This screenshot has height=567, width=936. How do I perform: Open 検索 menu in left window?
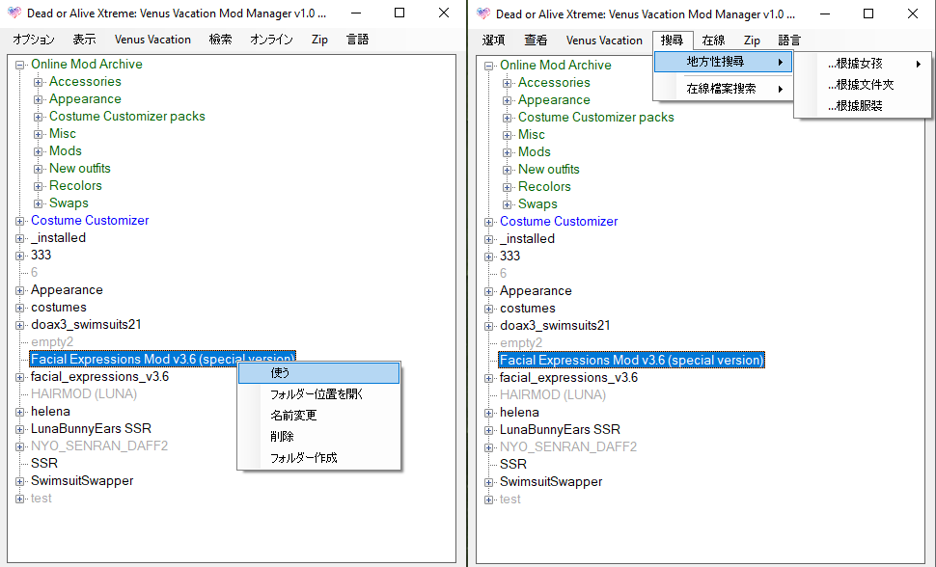[220, 40]
